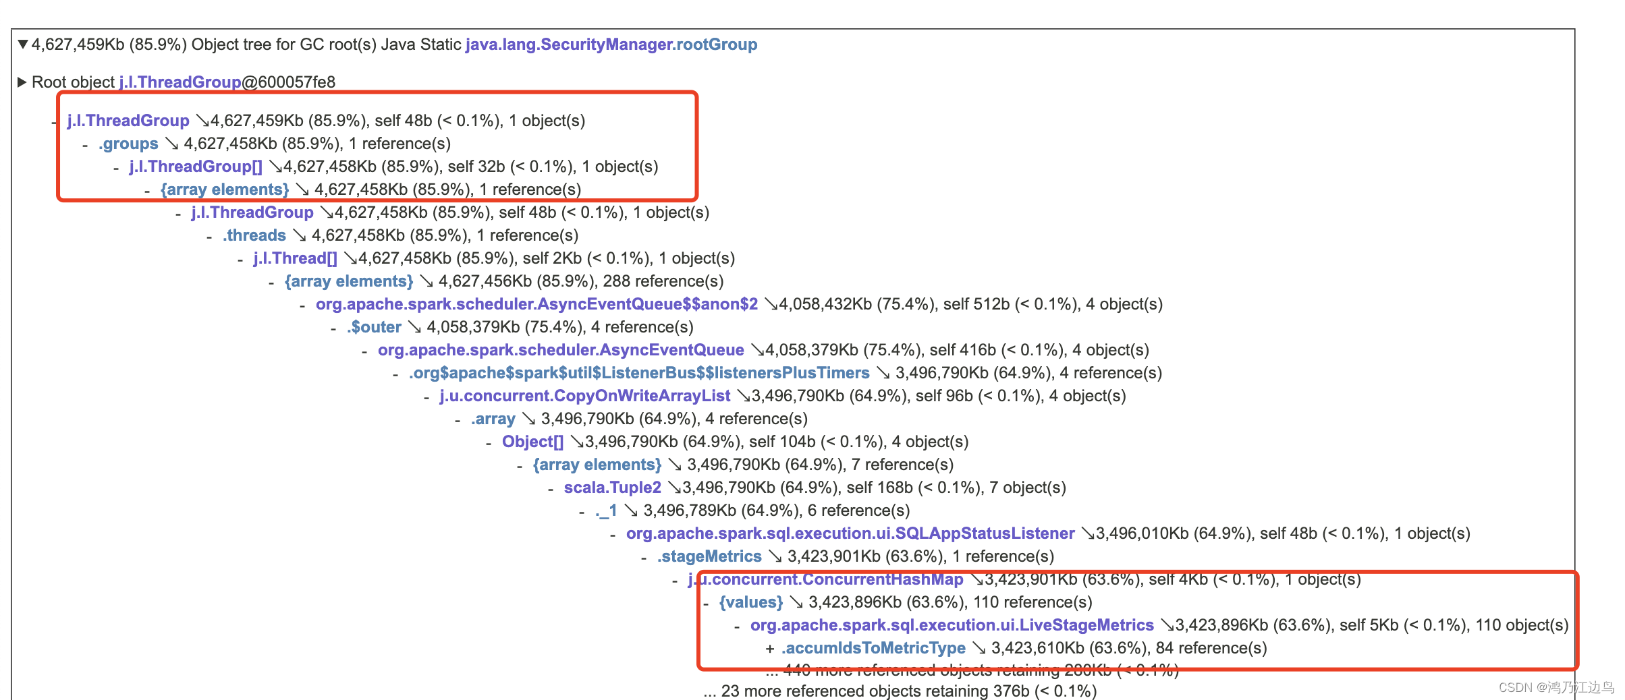The image size is (1625, 700).
Task: Click '3,496,789Kb (64.9%), 6 reference(s)' text
Action: (x=777, y=511)
